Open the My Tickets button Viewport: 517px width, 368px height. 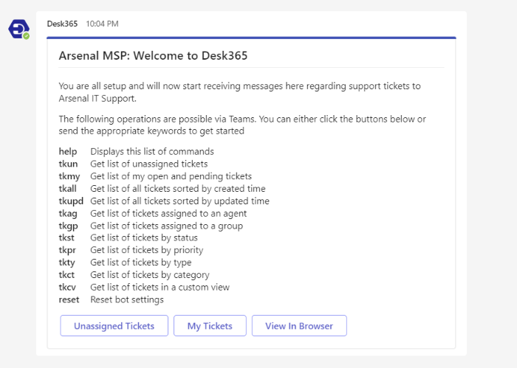[x=210, y=326]
